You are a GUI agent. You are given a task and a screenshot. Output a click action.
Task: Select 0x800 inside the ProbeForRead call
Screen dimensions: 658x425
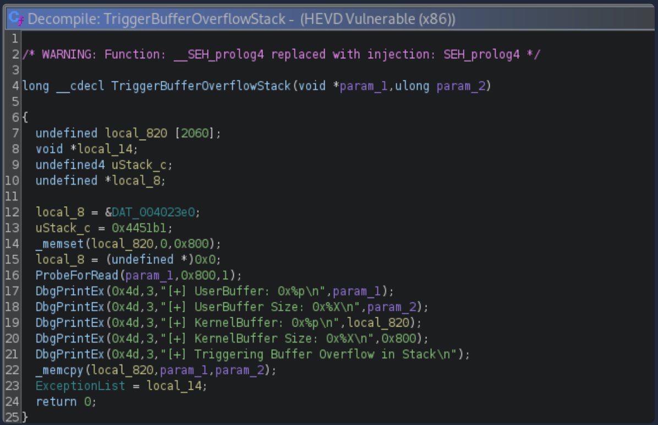198,275
